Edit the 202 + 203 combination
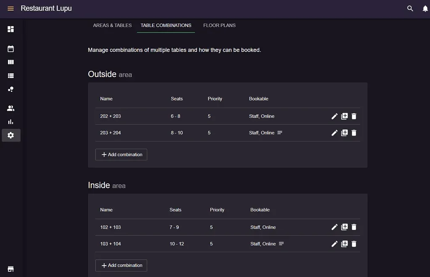 click(334, 116)
